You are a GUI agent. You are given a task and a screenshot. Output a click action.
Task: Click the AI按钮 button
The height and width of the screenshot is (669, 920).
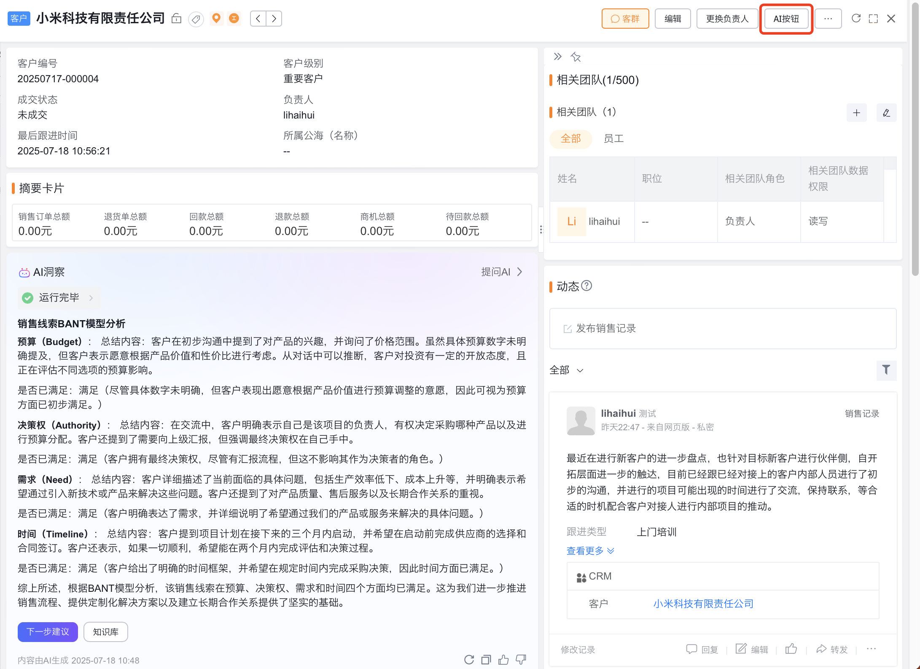(x=786, y=19)
